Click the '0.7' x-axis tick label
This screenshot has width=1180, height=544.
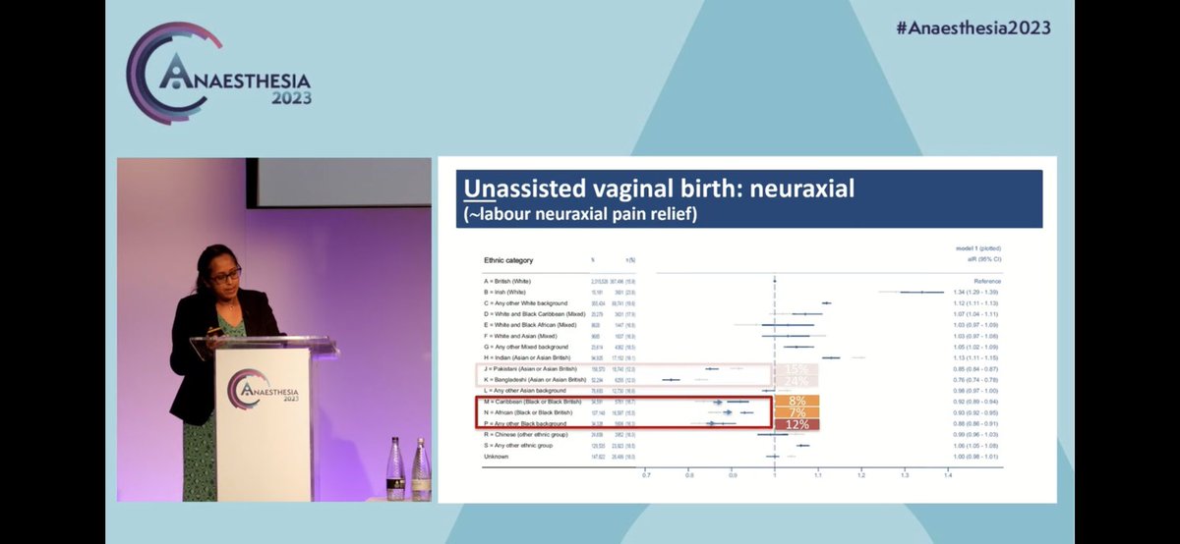(x=646, y=475)
